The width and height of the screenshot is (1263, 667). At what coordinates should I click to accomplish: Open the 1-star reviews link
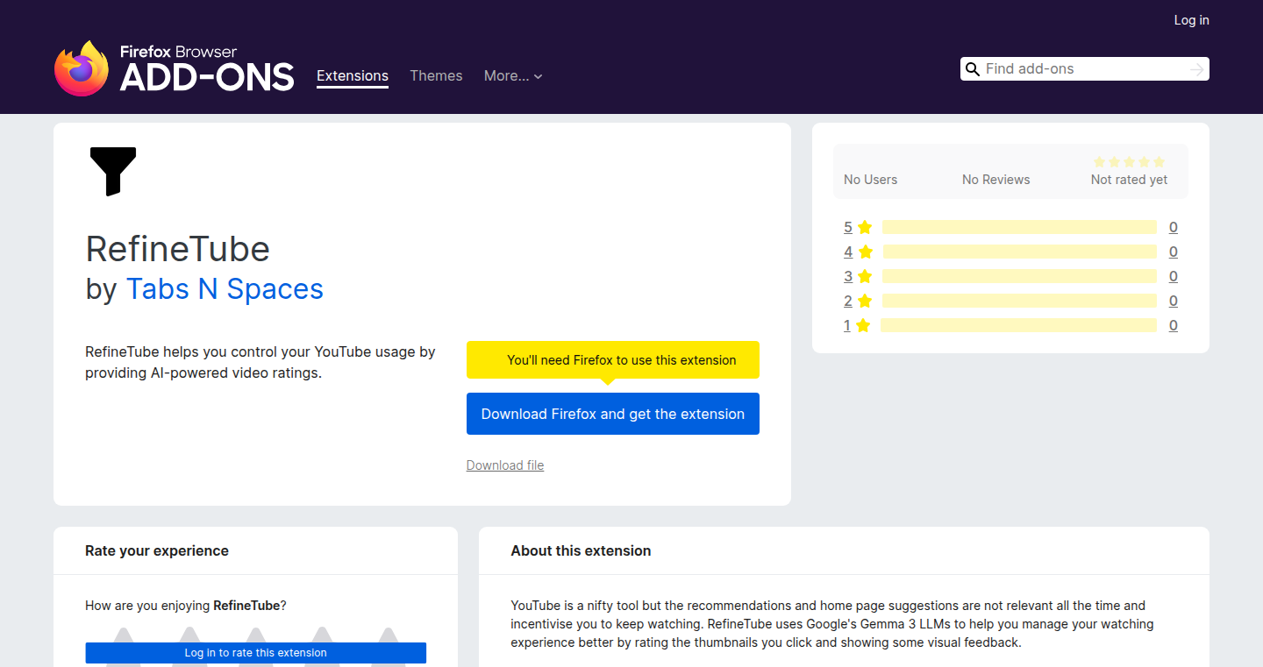(x=847, y=325)
